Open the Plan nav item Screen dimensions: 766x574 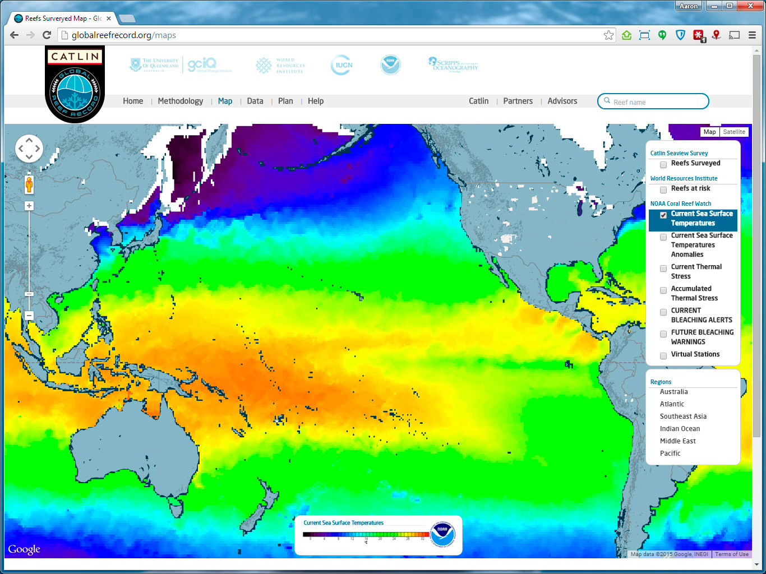click(285, 101)
